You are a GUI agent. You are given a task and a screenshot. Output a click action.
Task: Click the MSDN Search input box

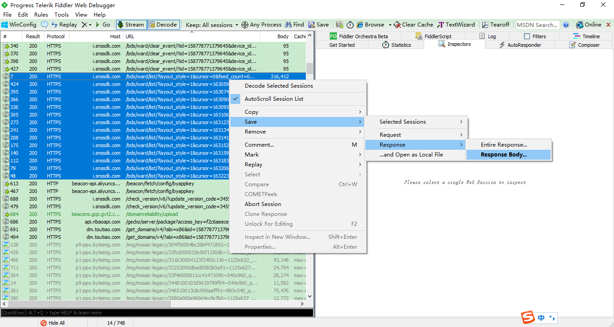tap(538, 25)
